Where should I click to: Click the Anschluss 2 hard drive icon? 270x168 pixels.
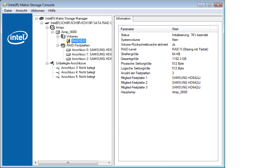68,59
